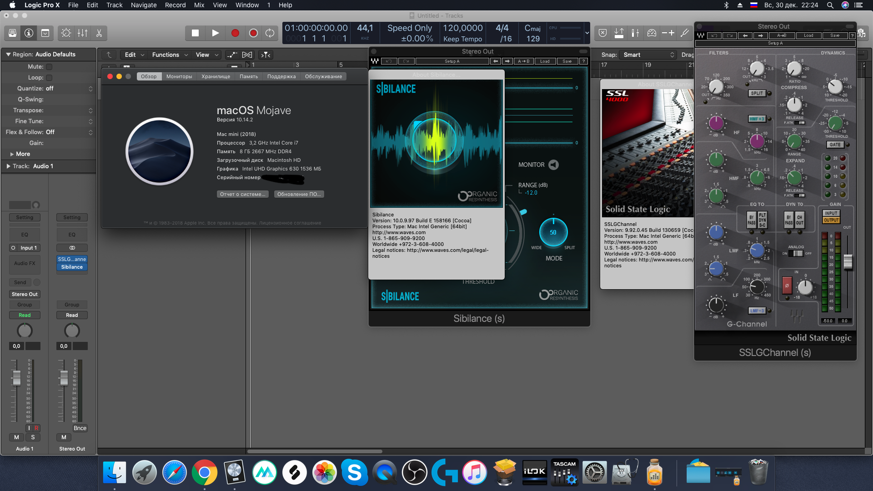Screen dimensions: 873x491
Task: Open the Navigate menu in menu bar
Action: click(144, 5)
